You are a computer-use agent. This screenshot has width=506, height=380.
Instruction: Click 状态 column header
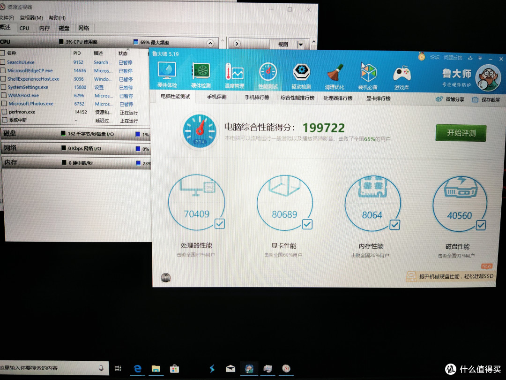(123, 53)
